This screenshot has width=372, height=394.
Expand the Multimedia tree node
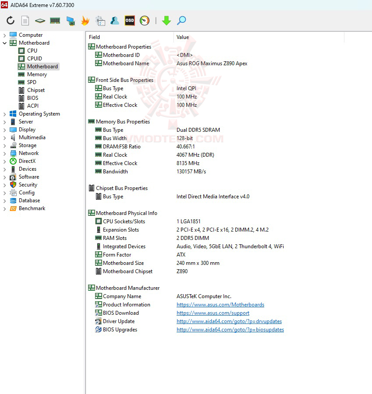(4, 138)
